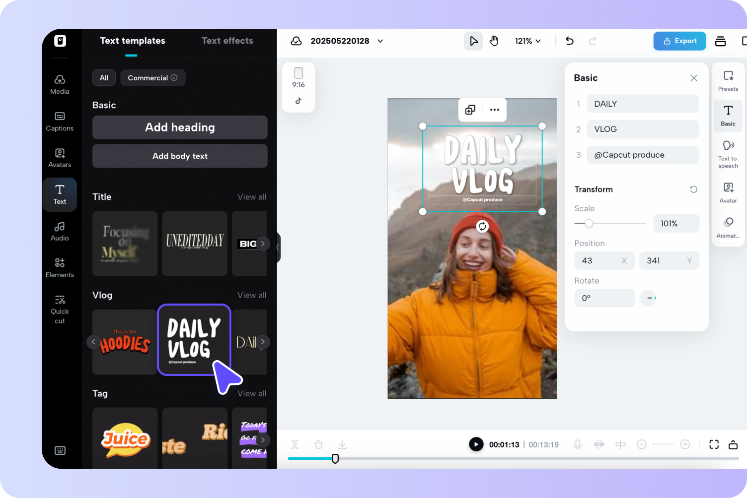Image resolution: width=747 pixels, height=498 pixels.
Task: Open the Media panel in the sidebar
Action: (60, 83)
